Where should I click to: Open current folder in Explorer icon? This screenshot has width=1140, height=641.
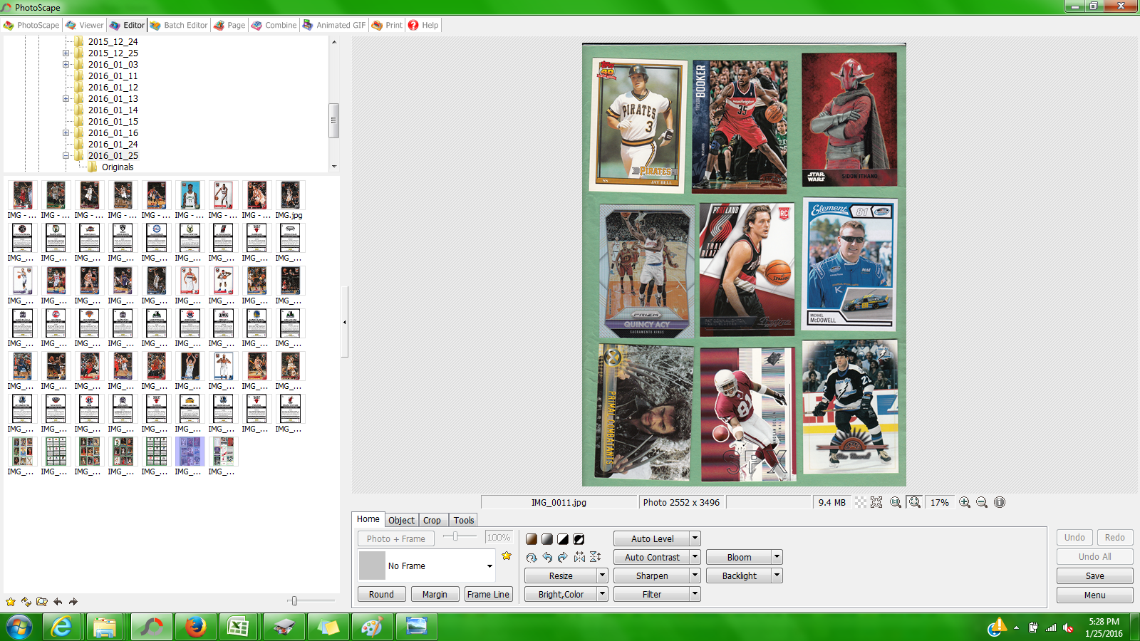(x=42, y=602)
